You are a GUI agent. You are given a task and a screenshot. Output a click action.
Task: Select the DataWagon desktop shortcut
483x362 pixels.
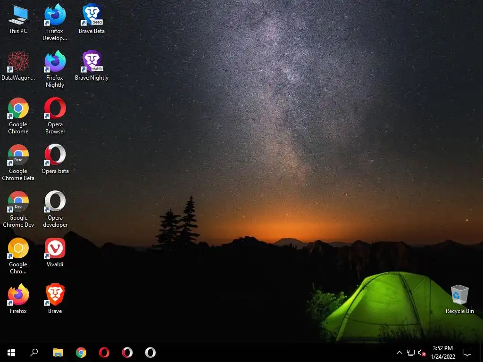(18, 66)
